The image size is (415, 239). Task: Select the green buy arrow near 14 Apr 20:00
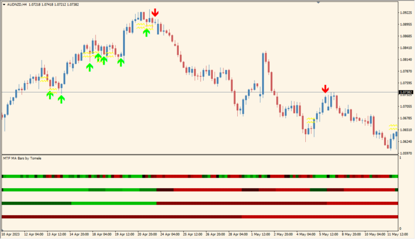pos(89,67)
